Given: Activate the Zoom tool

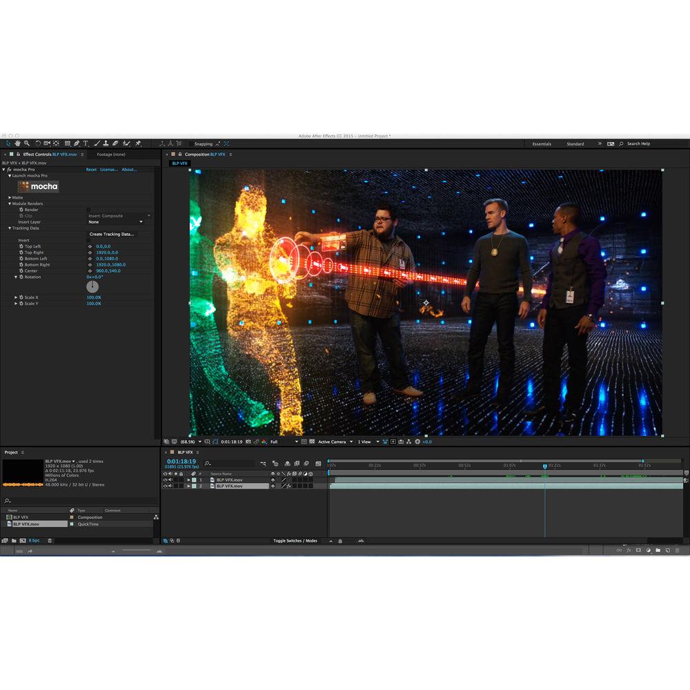Looking at the screenshot, I should click(x=26, y=143).
